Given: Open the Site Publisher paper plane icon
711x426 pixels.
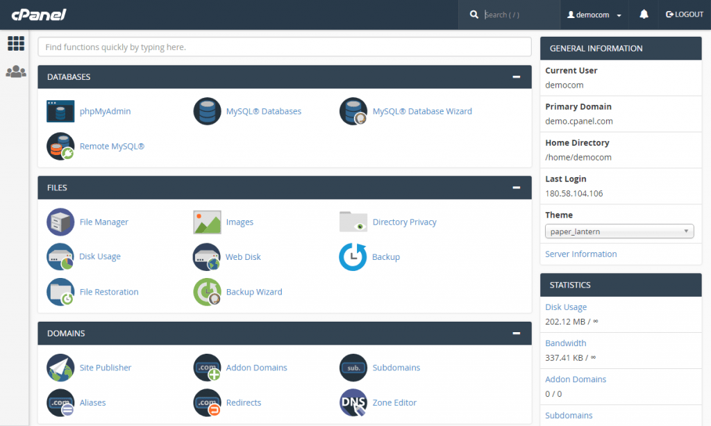Looking at the screenshot, I should click(x=60, y=368).
